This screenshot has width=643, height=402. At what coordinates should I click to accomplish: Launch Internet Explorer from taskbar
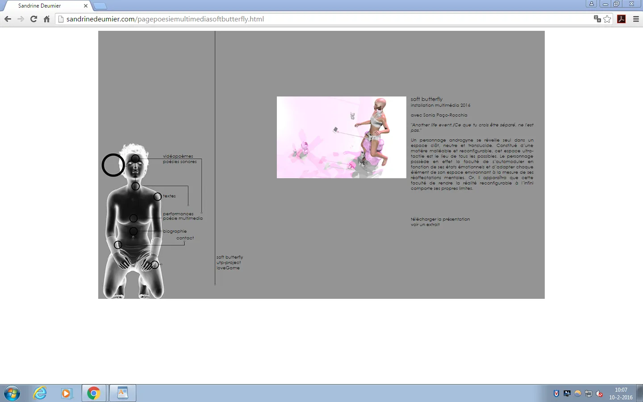(x=40, y=393)
